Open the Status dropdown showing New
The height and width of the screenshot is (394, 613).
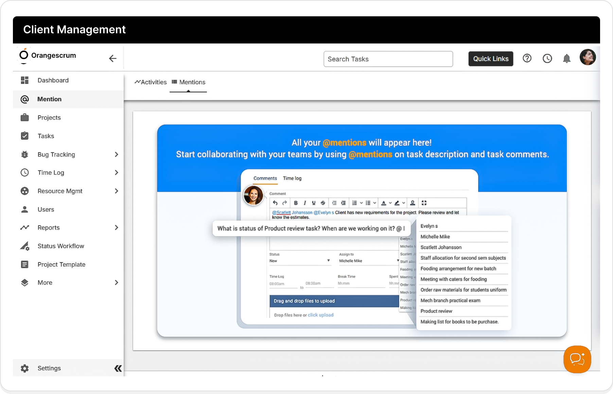300,261
